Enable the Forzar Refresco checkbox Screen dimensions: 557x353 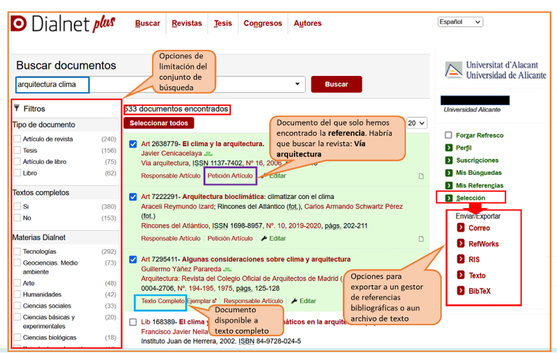click(448, 135)
